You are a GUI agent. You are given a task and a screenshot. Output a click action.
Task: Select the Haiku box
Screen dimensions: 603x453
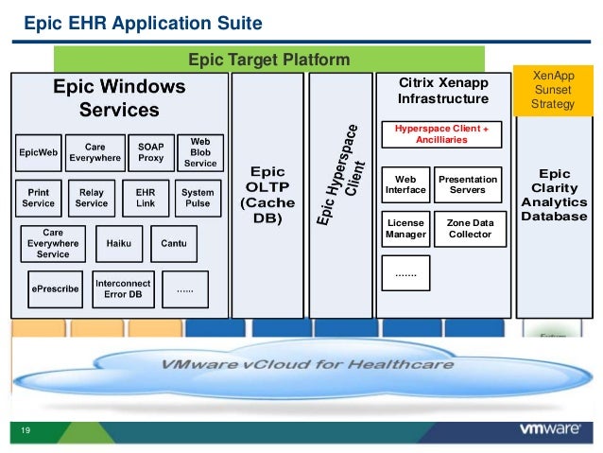pyautogui.click(x=119, y=244)
